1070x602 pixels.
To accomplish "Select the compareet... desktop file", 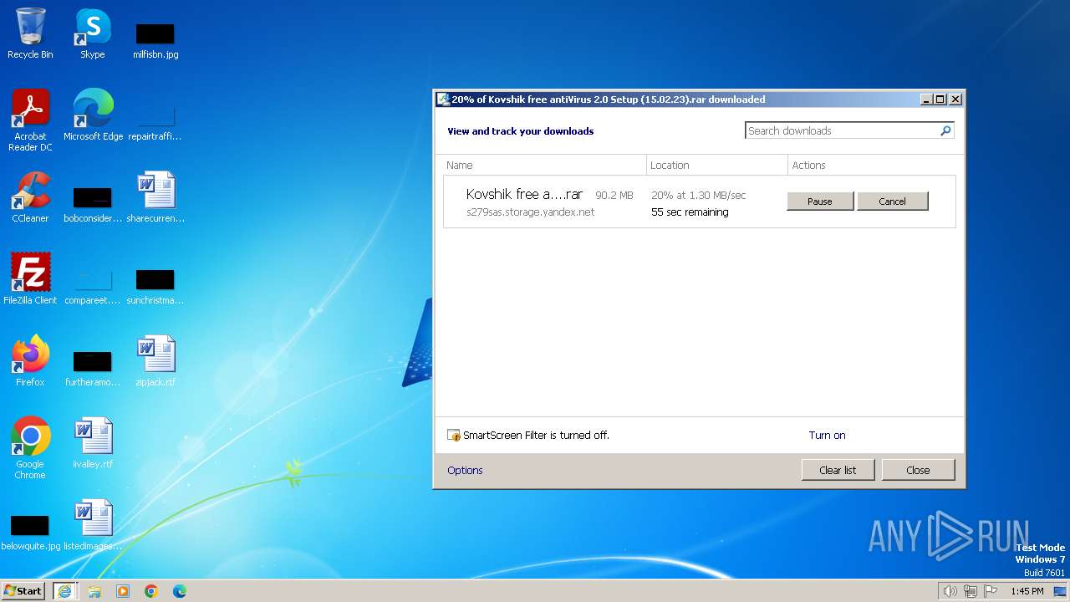I will (x=93, y=285).
